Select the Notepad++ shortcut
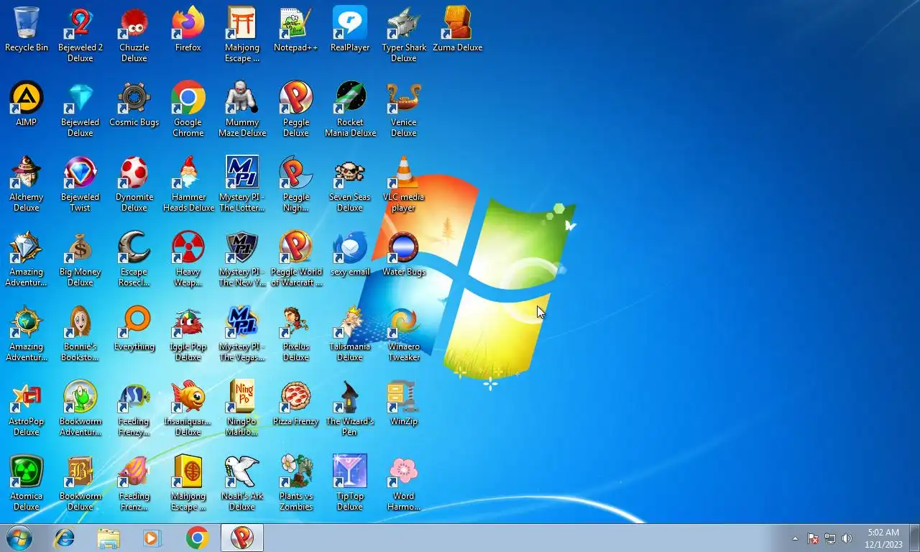Screen dimensions: 920x552 pyautogui.click(x=296, y=29)
